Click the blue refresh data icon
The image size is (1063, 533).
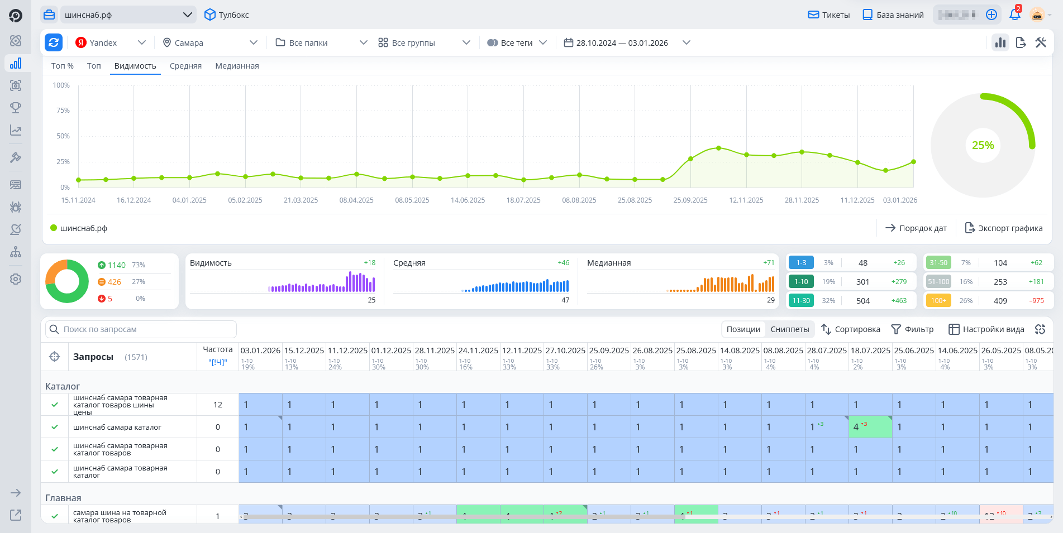coord(54,42)
